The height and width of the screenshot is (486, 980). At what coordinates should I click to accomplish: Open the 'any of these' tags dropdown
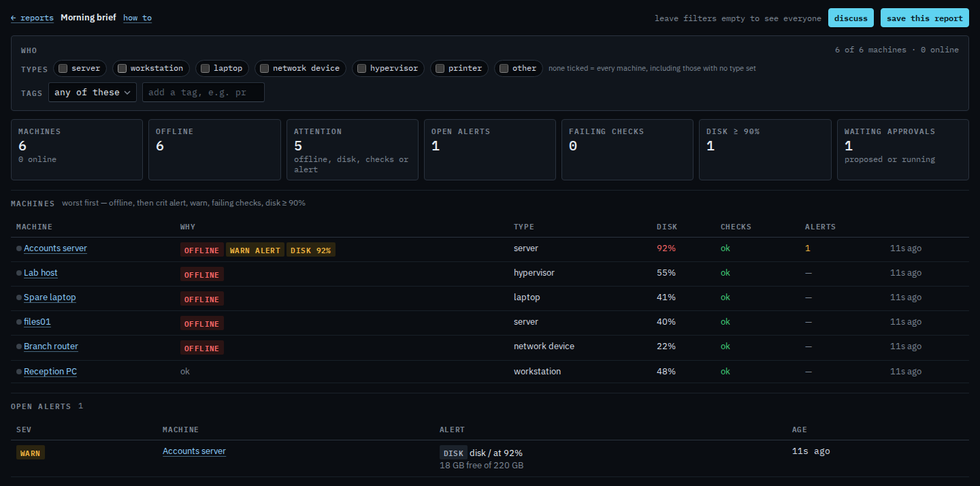(x=93, y=93)
